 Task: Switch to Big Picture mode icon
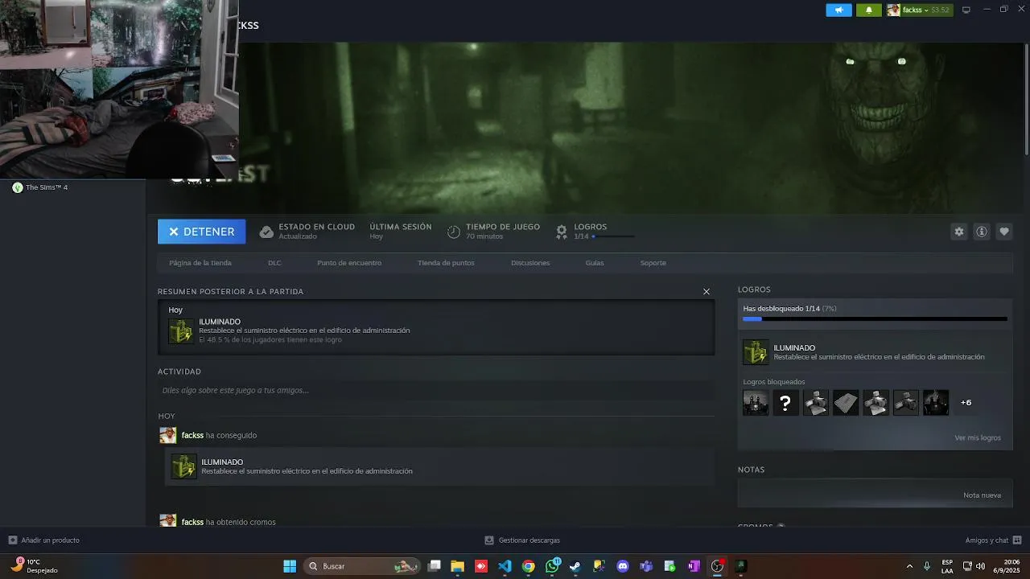tap(966, 10)
